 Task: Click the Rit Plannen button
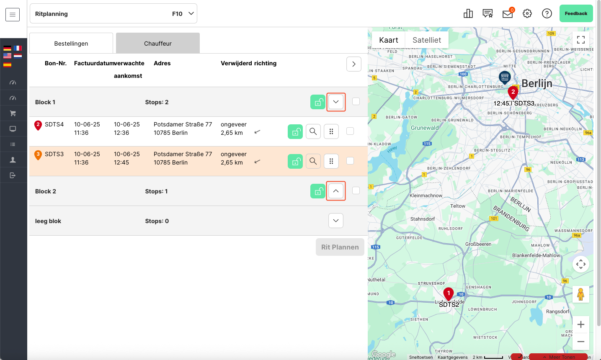pyautogui.click(x=340, y=247)
